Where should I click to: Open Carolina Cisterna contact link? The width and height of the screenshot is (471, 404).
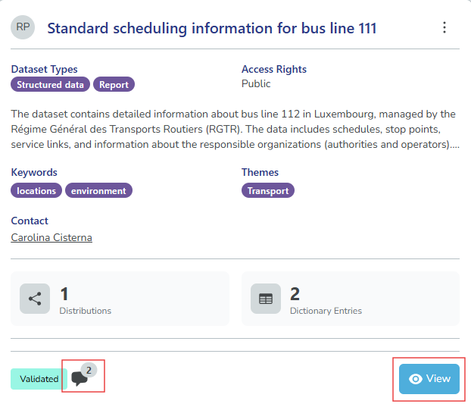51,237
